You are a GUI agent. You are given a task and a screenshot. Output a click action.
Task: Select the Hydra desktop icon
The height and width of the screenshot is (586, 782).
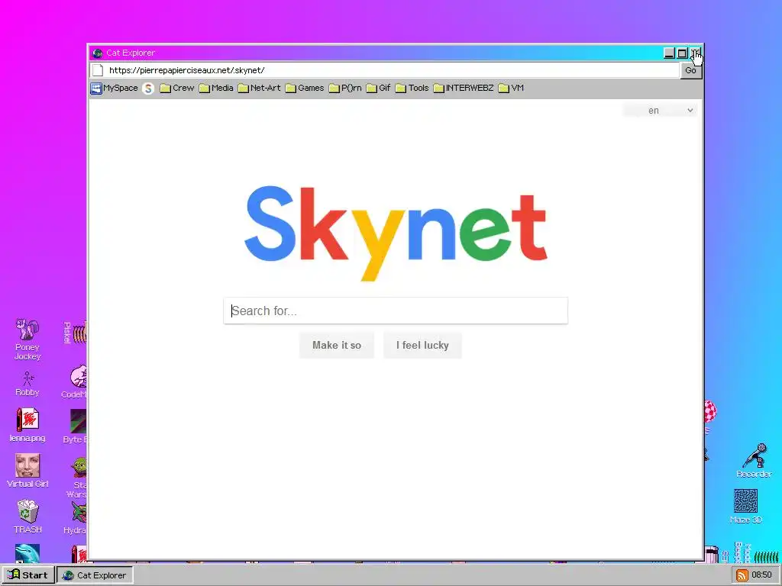76,518
